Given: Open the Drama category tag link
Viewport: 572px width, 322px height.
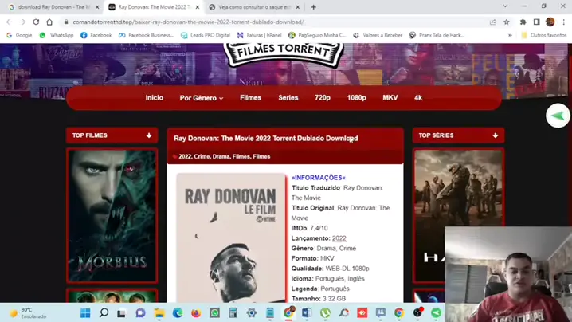Looking at the screenshot, I should [221, 157].
